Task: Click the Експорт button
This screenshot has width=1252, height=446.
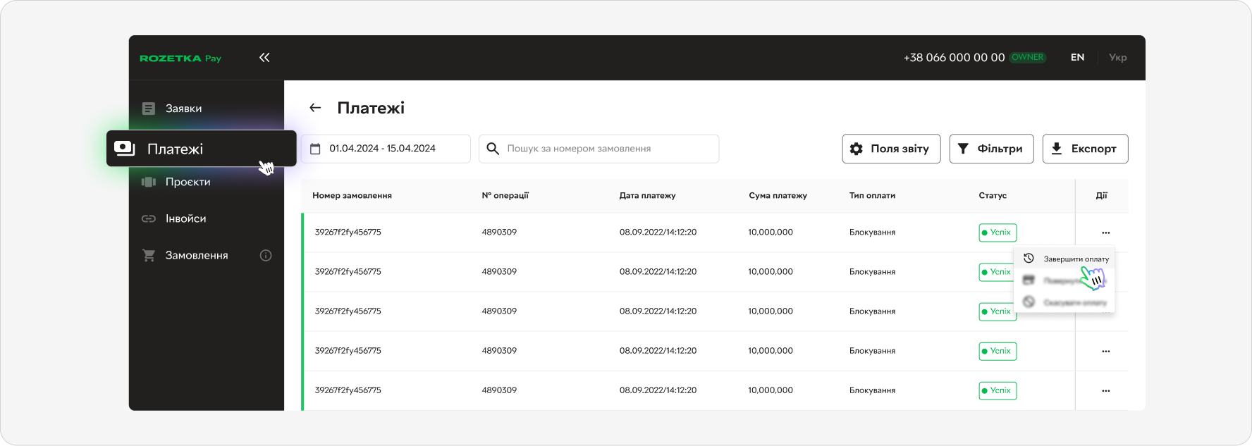Action: [x=1085, y=149]
